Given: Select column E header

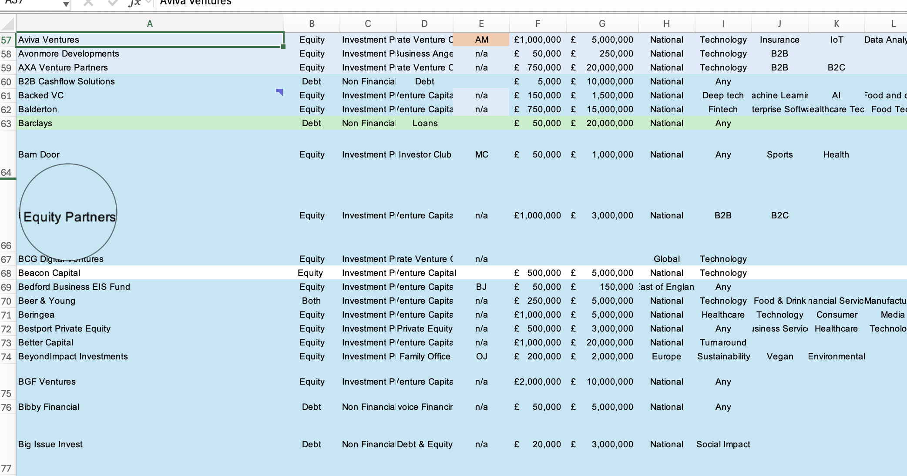Looking at the screenshot, I should click(x=481, y=24).
